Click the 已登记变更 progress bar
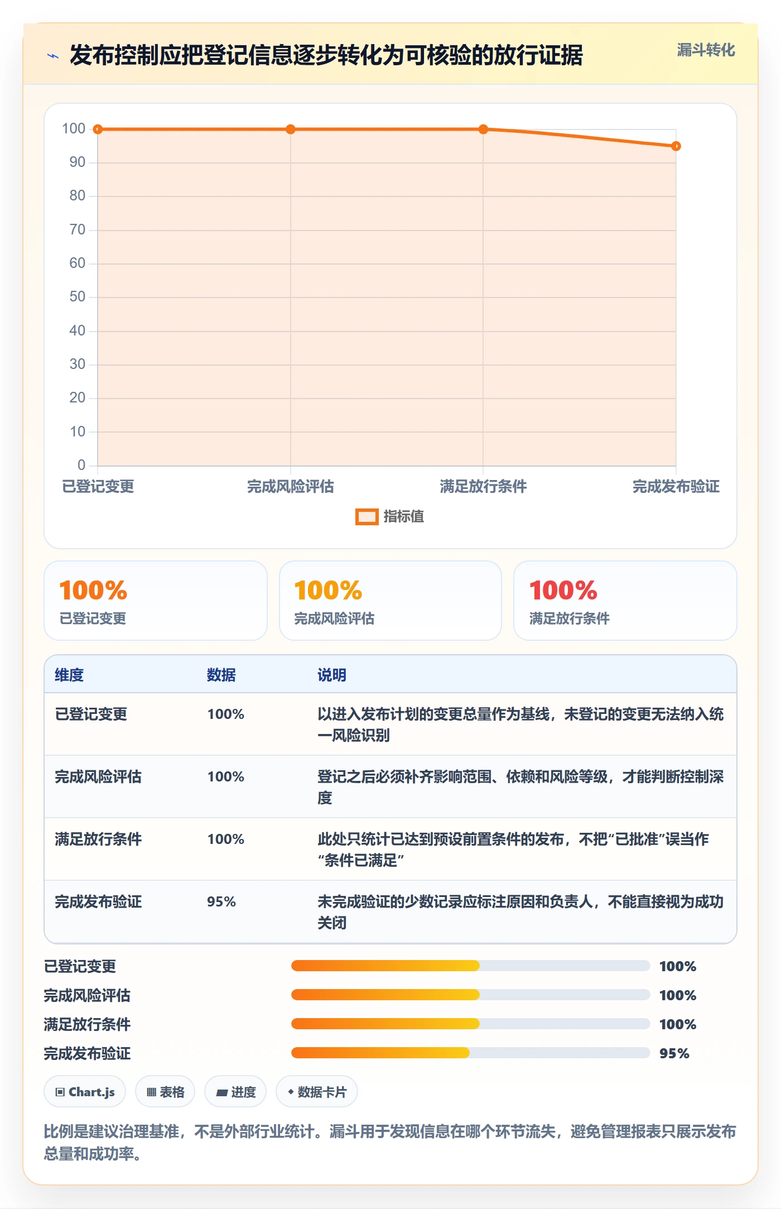This screenshot has height=1209, width=781. [470, 966]
